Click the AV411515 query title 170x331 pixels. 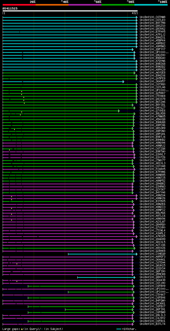(10, 9)
